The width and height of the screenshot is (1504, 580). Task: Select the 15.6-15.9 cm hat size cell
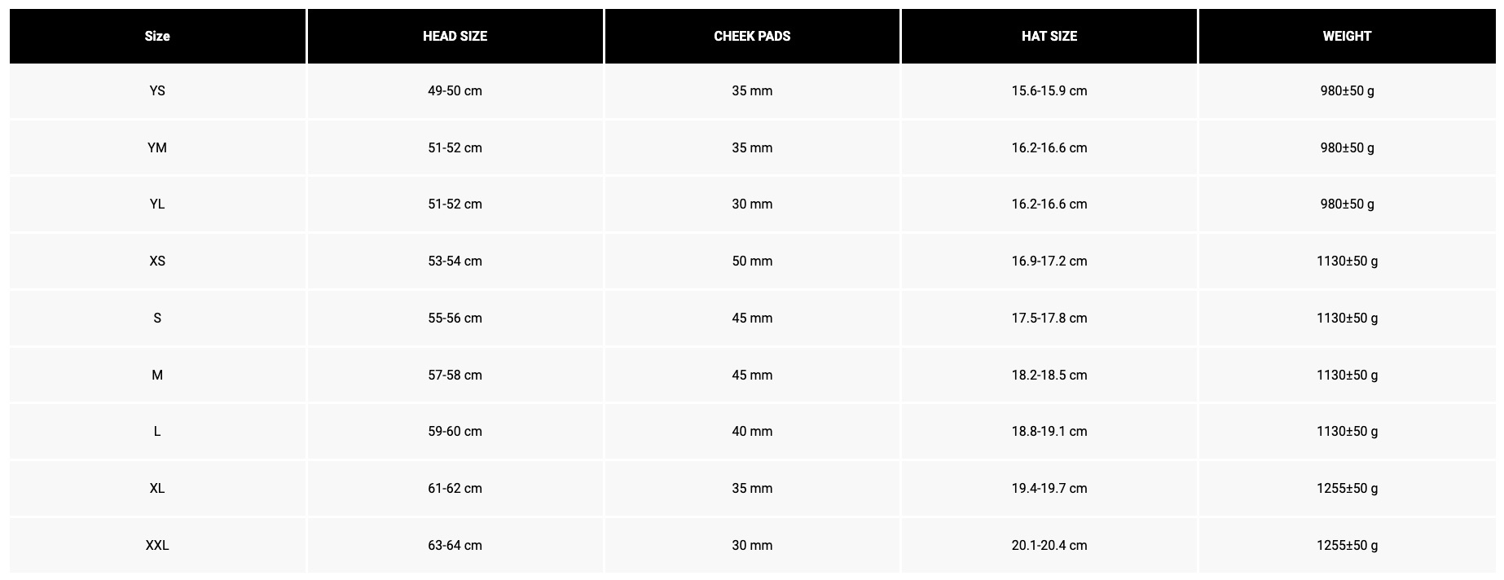tap(1049, 90)
